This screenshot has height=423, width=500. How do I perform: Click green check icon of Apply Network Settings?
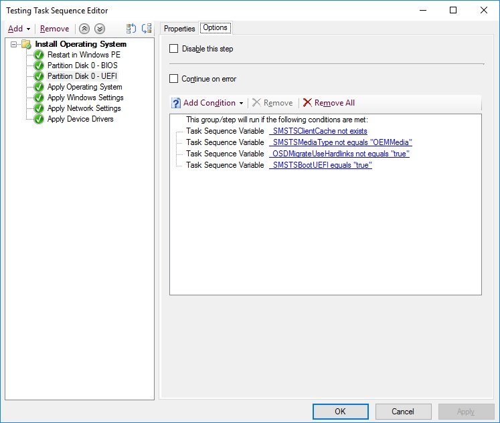pyautogui.click(x=39, y=108)
